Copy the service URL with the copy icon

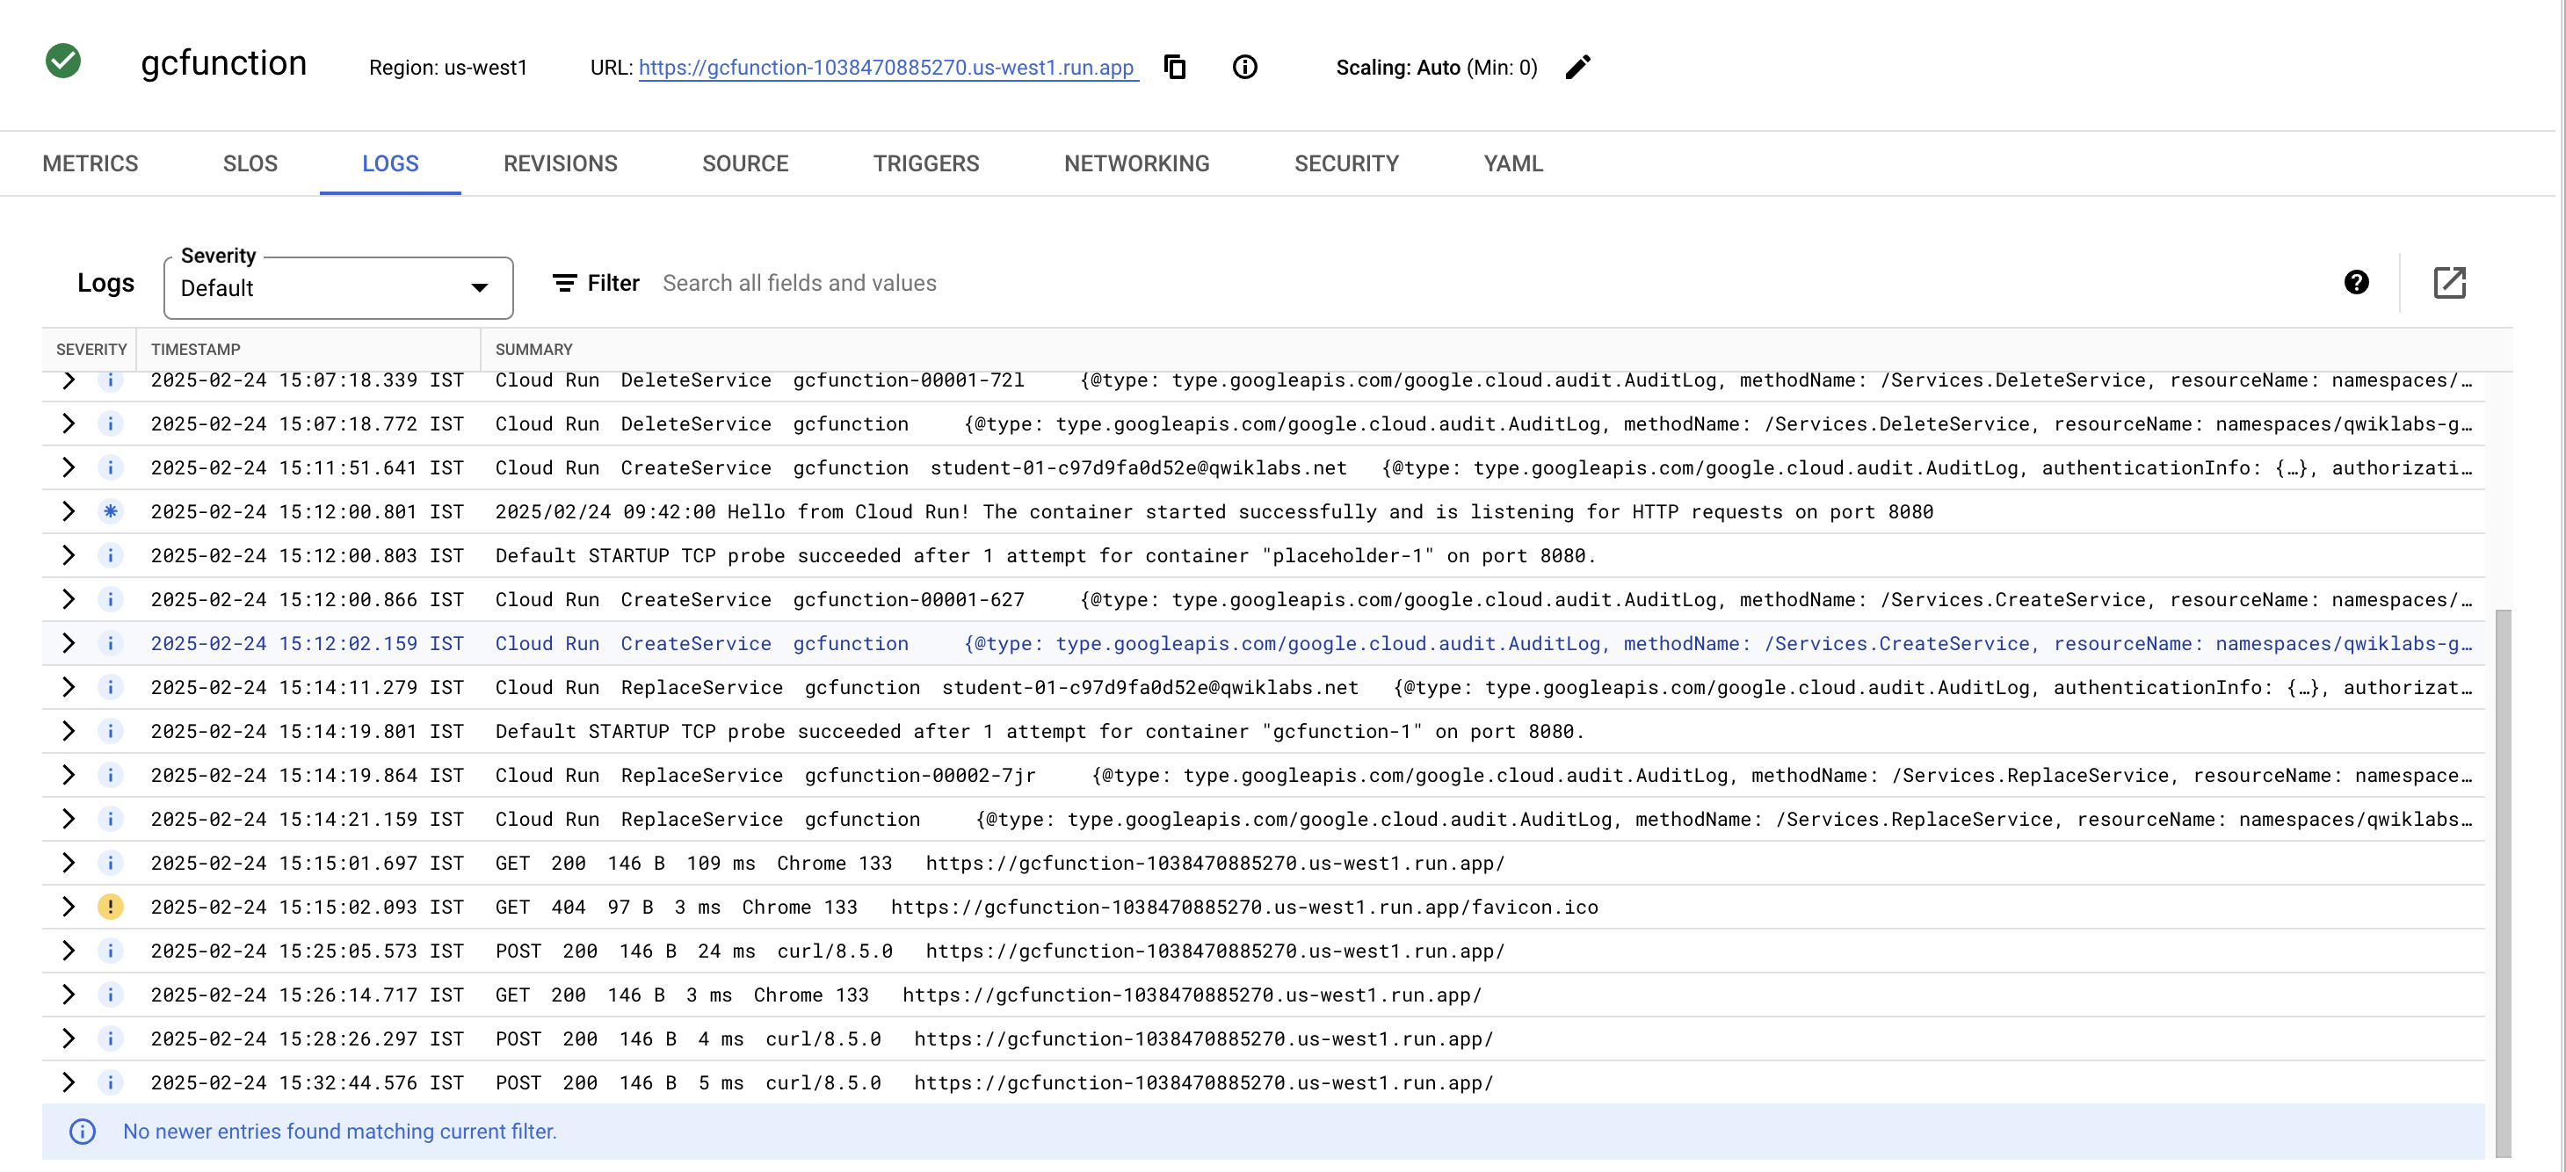(1174, 67)
